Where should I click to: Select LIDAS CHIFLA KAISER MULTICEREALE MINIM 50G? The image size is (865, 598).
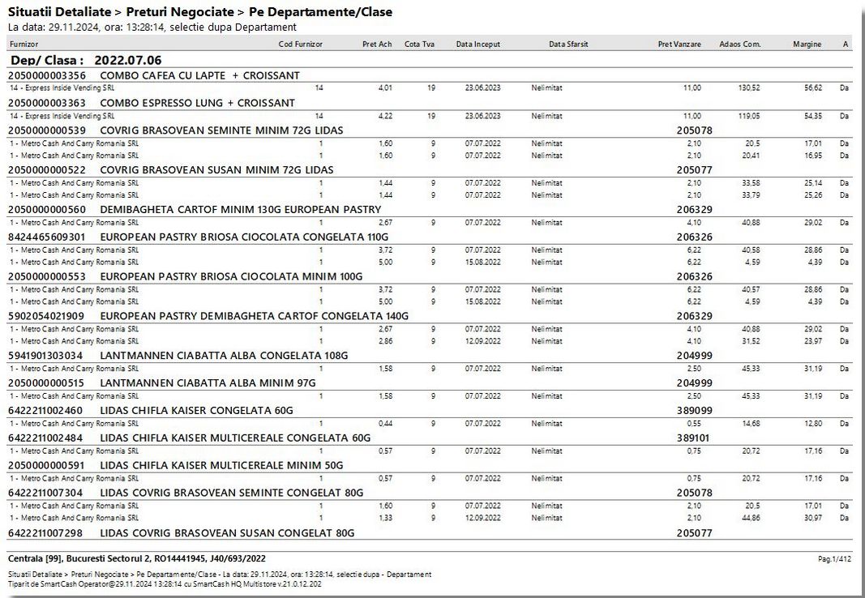point(221,466)
